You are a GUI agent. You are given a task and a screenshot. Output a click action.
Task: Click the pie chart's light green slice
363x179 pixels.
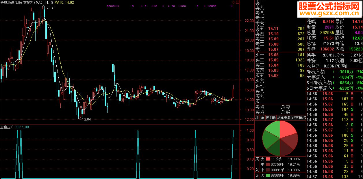click(273, 130)
